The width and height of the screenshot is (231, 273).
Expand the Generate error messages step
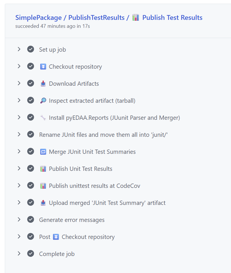[x=19, y=220]
